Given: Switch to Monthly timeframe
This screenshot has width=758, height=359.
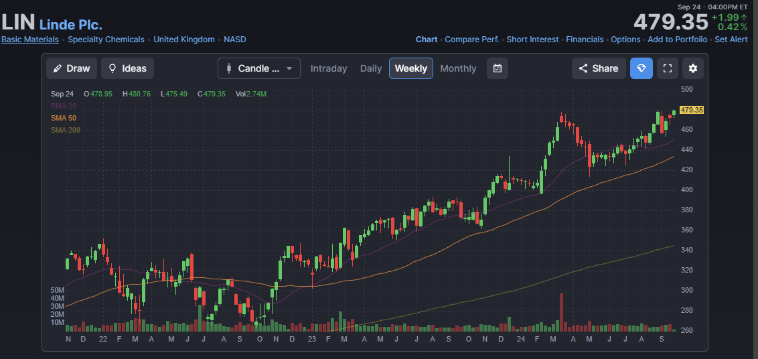Looking at the screenshot, I should [458, 68].
